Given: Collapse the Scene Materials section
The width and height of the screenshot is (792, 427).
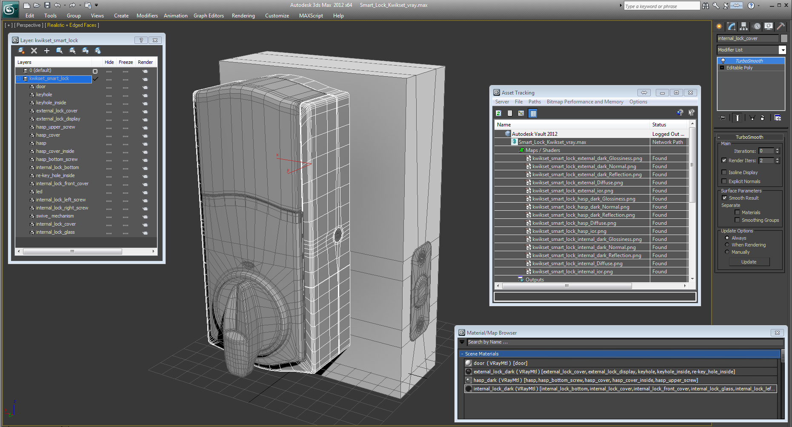Looking at the screenshot, I should 462,354.
